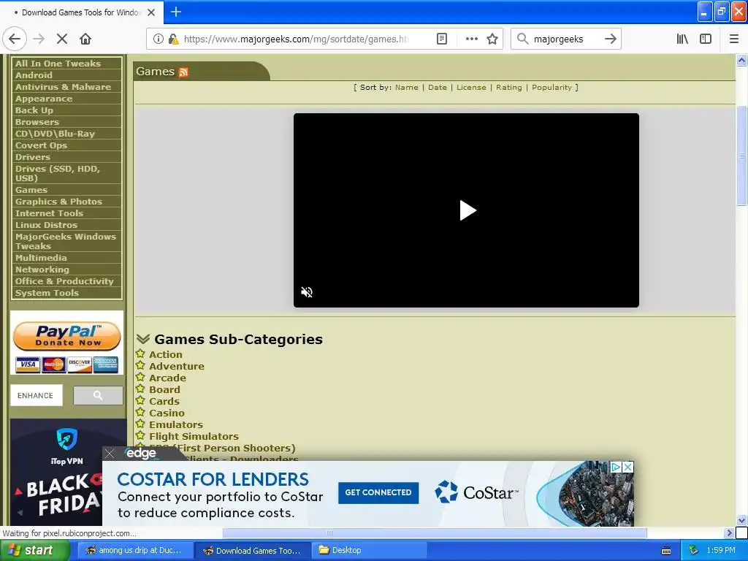Click the ENHANCE search button icon
Image resolution: width=748 pixels, height=561 pixels.
[x=98, y=395]
